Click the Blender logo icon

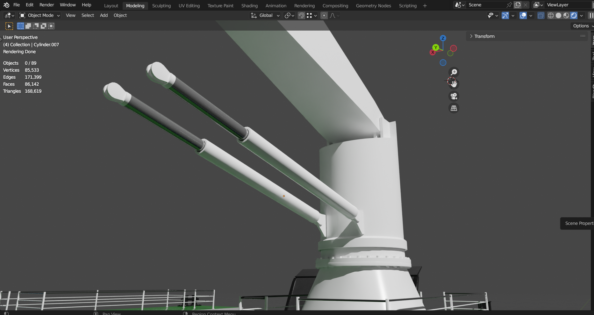[6, 5]
